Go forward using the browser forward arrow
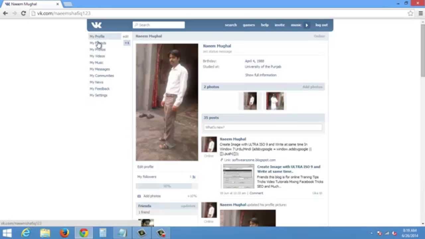The image size is (425, 239). click(x=14, y=13)
